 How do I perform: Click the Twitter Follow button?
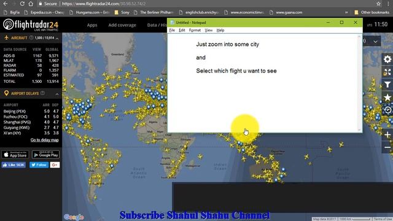point(39,165)
